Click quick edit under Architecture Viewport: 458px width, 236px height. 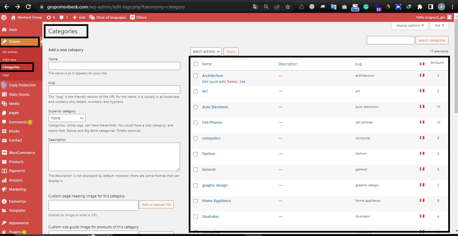217,82
